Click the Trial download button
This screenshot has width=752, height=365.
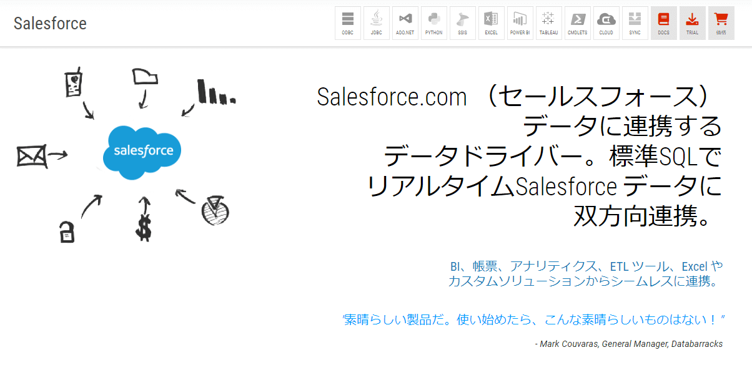[x=692, y=23]
